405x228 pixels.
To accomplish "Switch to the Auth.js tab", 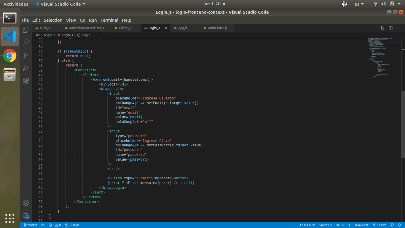I will click(x=46, y=28).
